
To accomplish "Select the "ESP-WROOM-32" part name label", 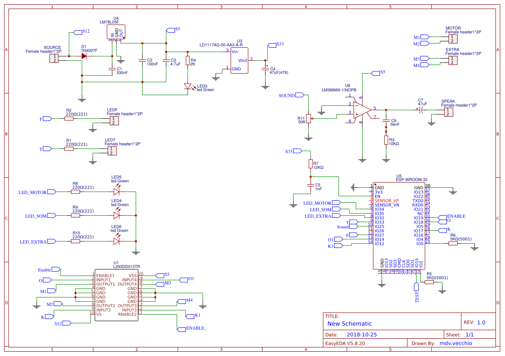I will click(411, 180).
